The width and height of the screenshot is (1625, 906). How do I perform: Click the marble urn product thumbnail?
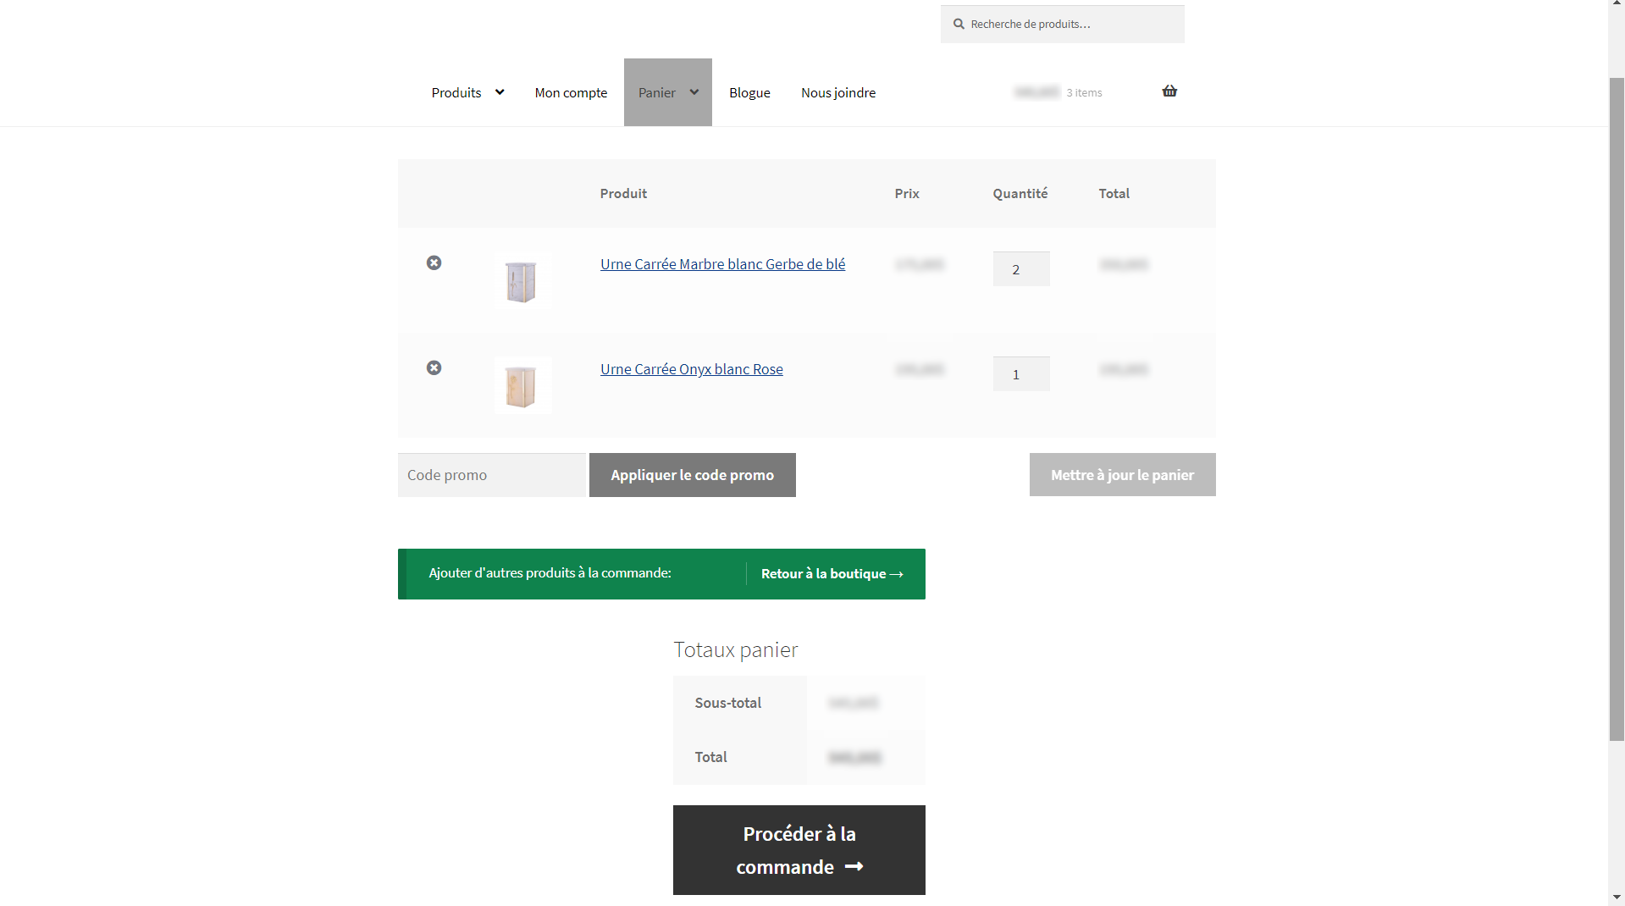(x=522, y=281)
